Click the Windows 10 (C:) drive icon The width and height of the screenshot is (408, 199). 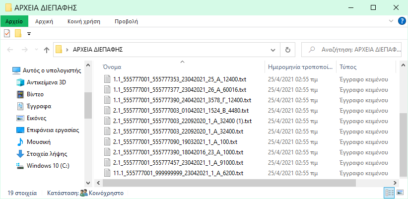click(20, 166)
